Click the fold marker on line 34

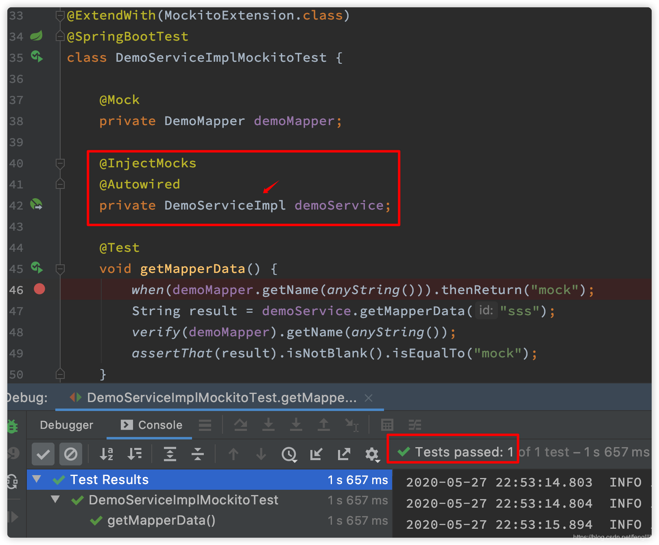pos(60,37)
